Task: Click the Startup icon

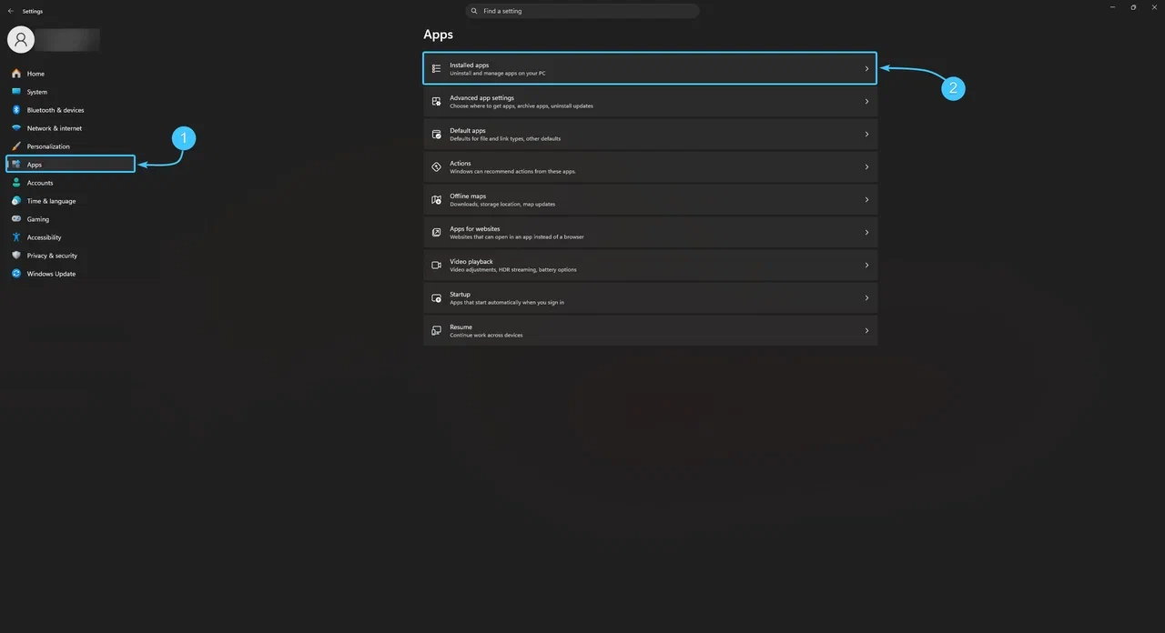Action: (436, 298)
